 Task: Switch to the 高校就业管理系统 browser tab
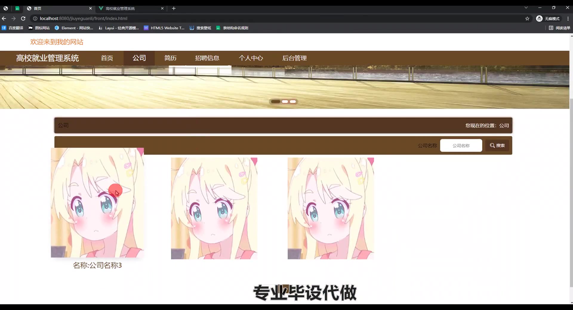click(x=131, y=8)
